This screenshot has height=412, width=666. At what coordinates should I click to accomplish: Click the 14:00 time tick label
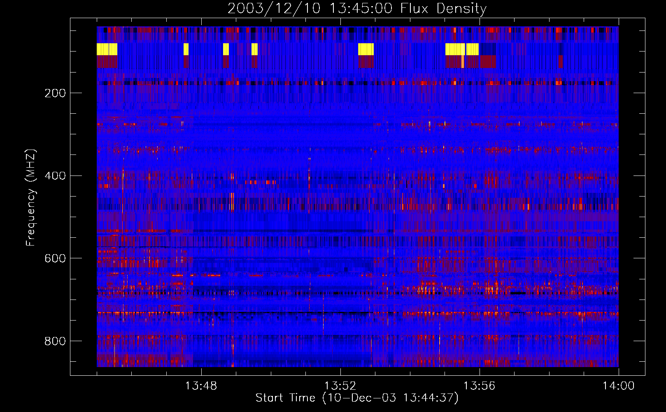pyautogui.click(x=618, y=386)
